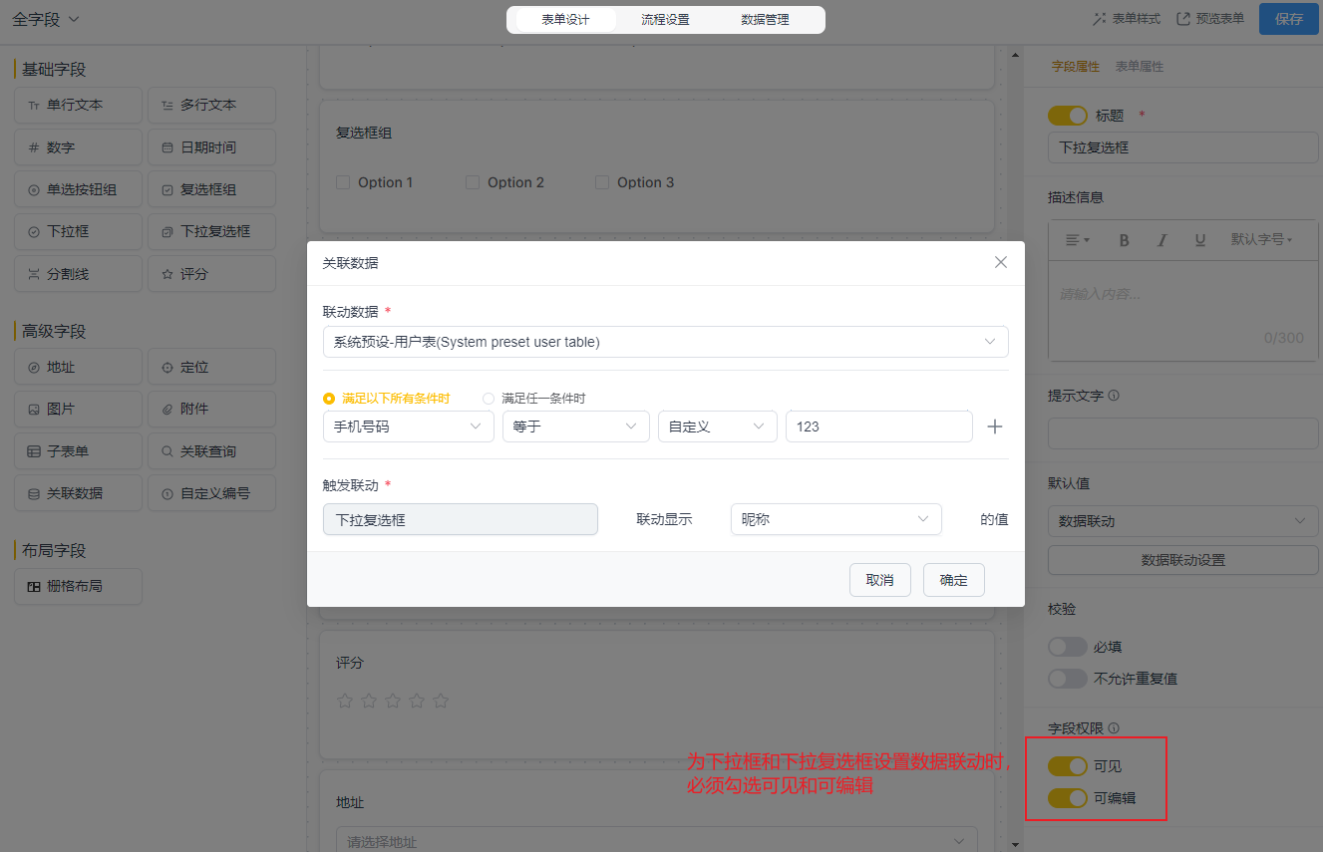Add a sub-form field (子表单)
The image size is (1323, 852).
[78, 451]
